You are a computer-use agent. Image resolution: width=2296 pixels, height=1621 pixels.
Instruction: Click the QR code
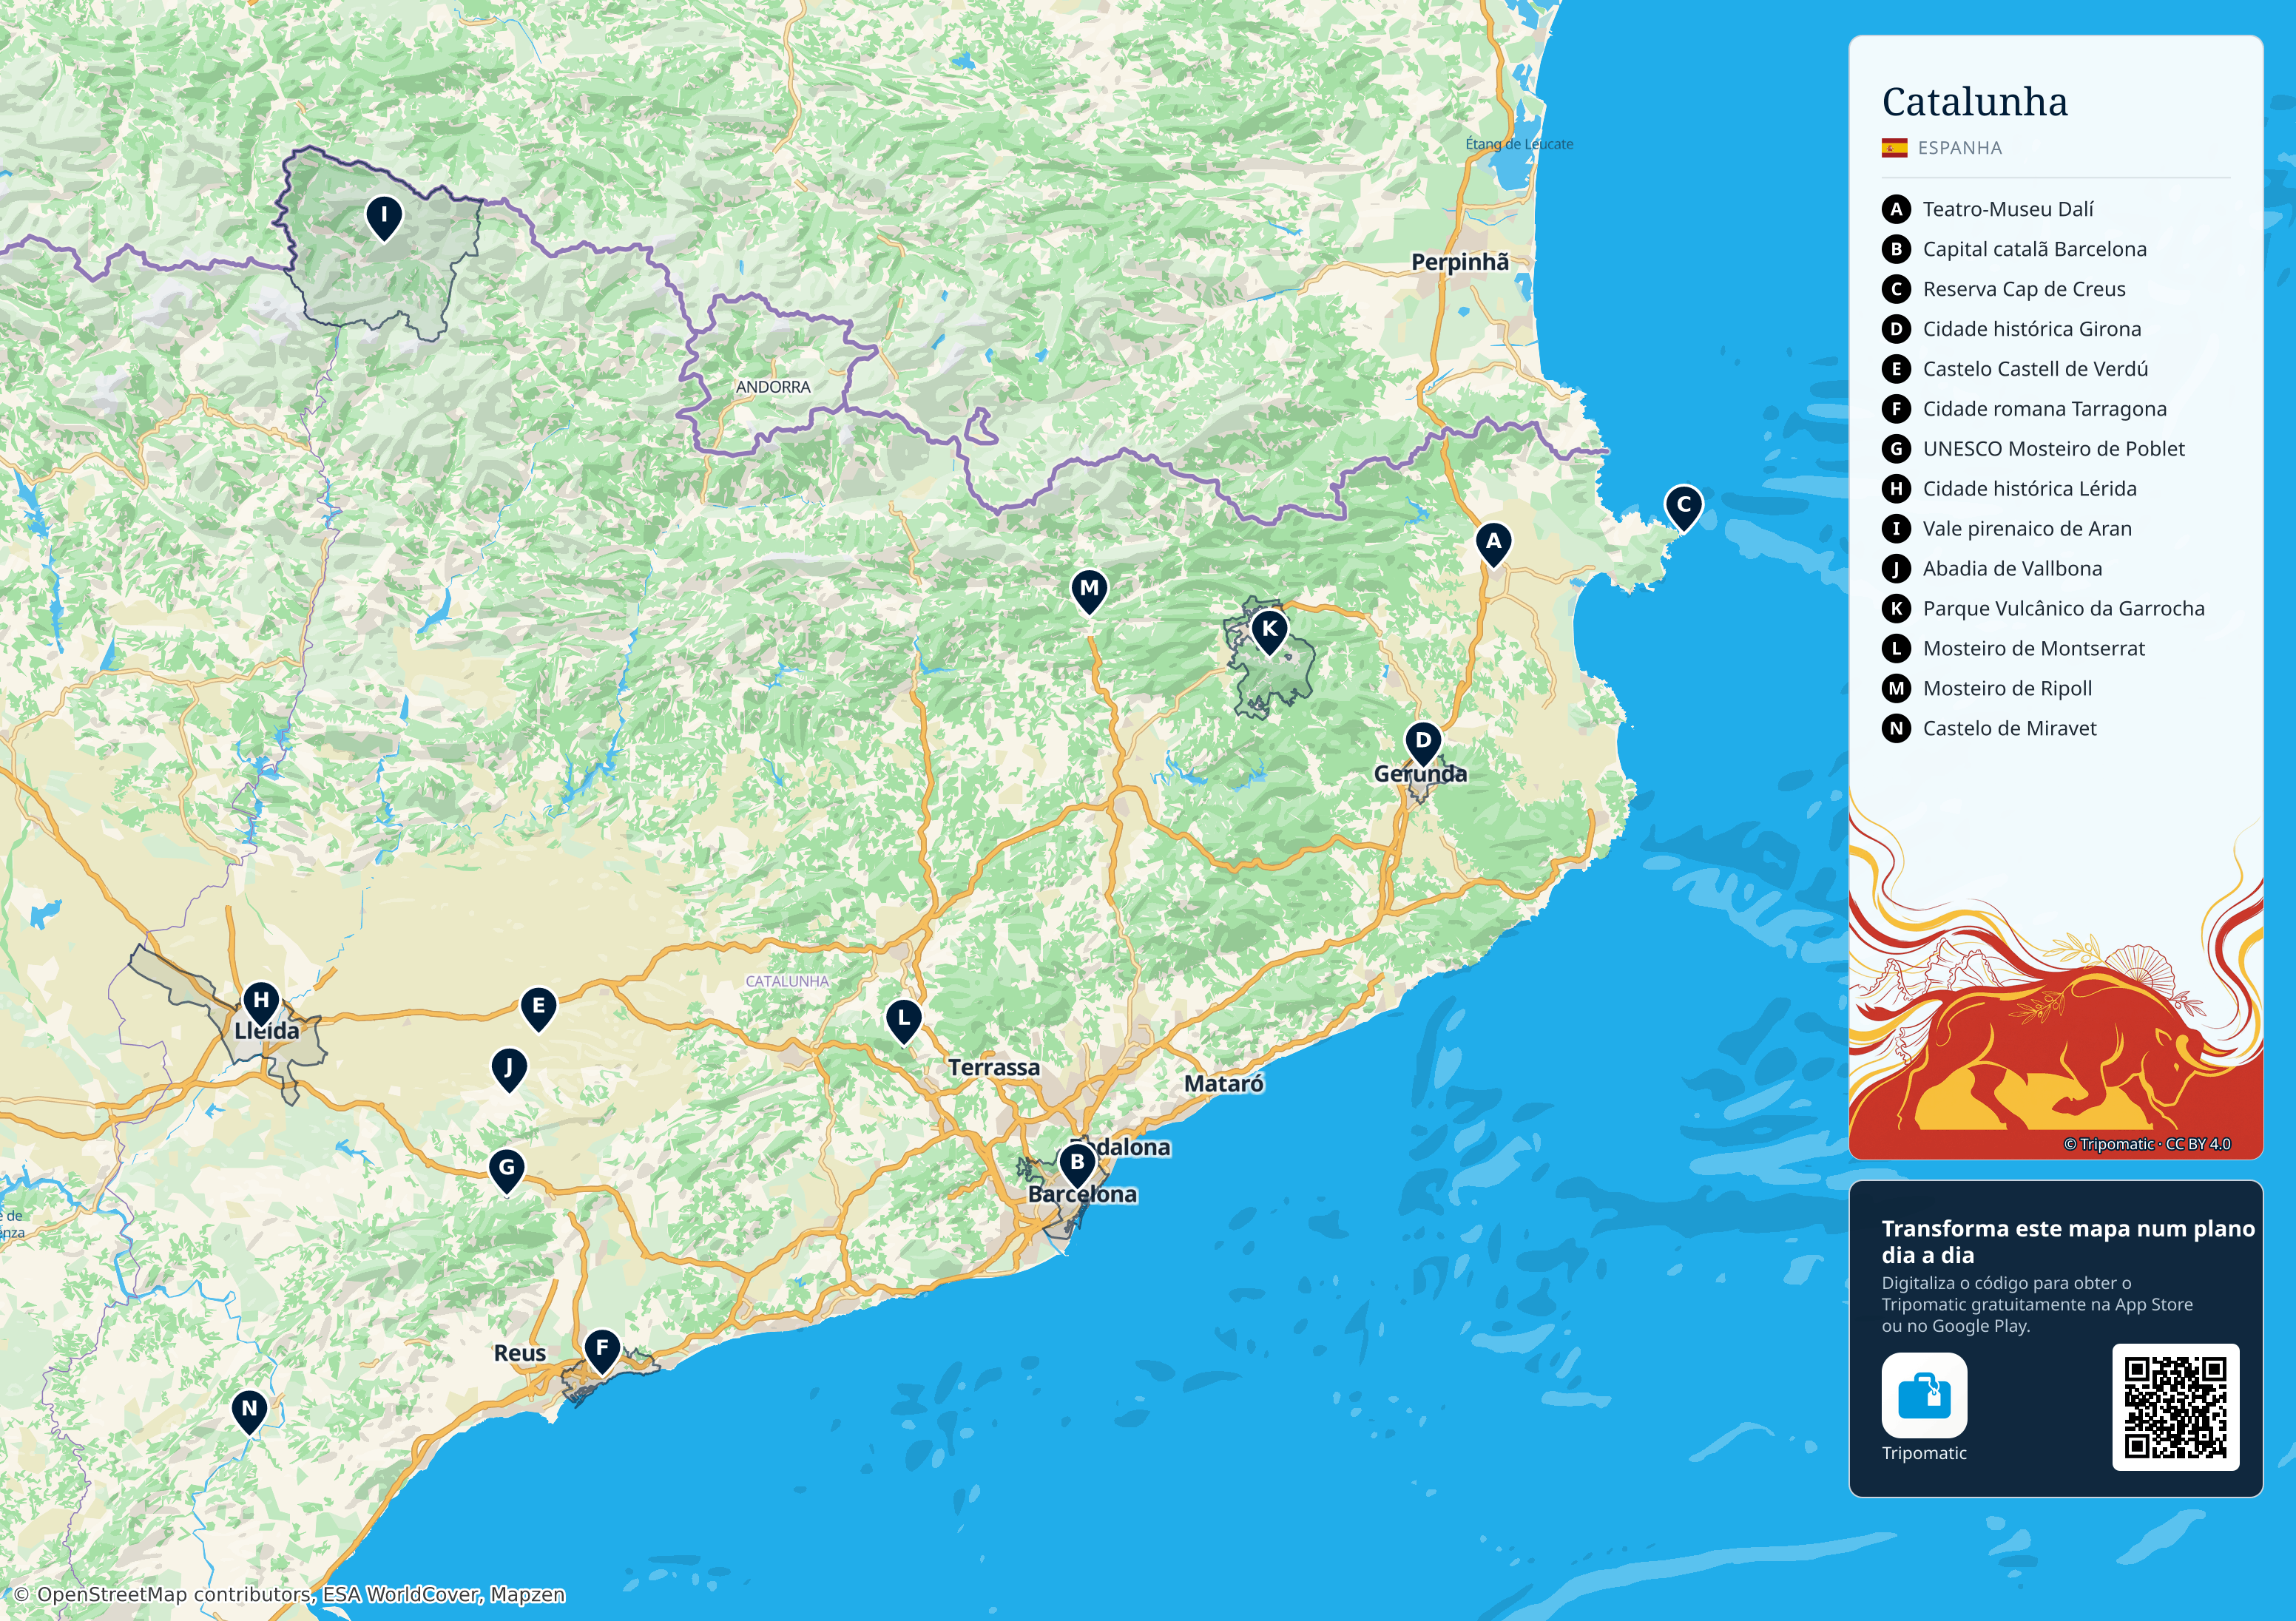(2175, 1407)
